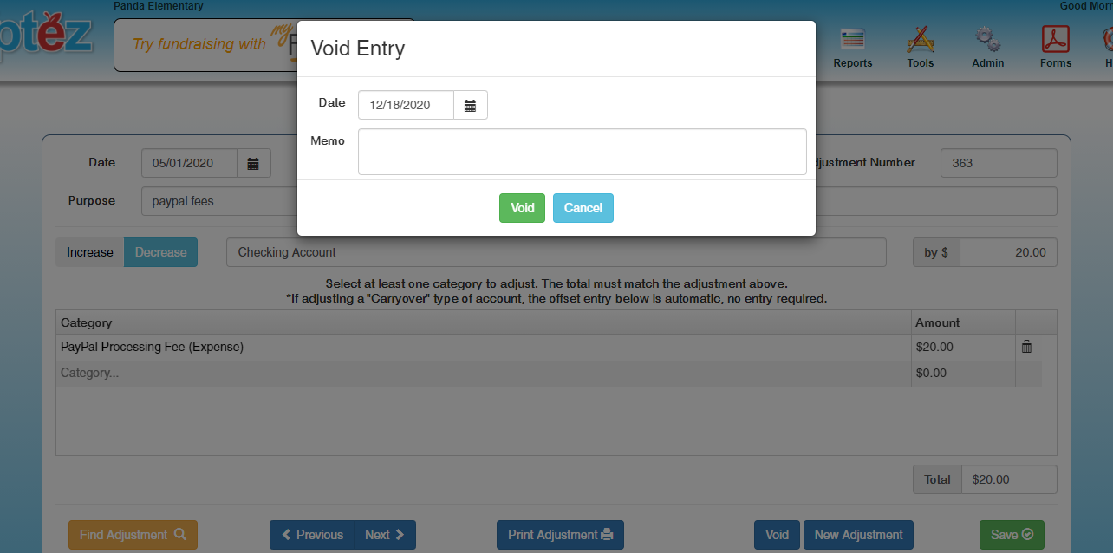1113x553 pixels.
Task: Click the green Save button
Action: click(1011, 535)
